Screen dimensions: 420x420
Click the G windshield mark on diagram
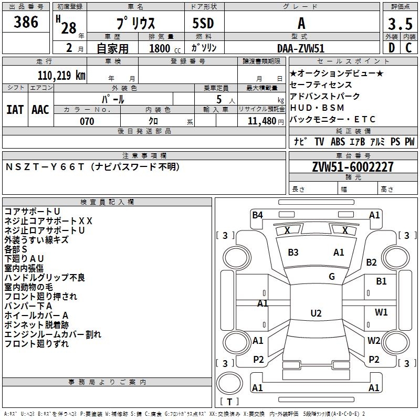coord(332,277)
